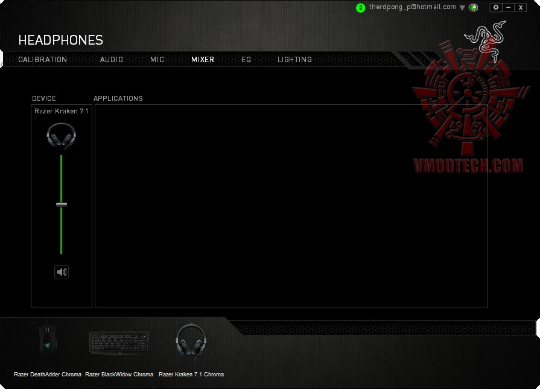The width and height of the screenshot is (540, 389).
Task: Click the green online status orb icon
Action: click(x=474, y=8)
